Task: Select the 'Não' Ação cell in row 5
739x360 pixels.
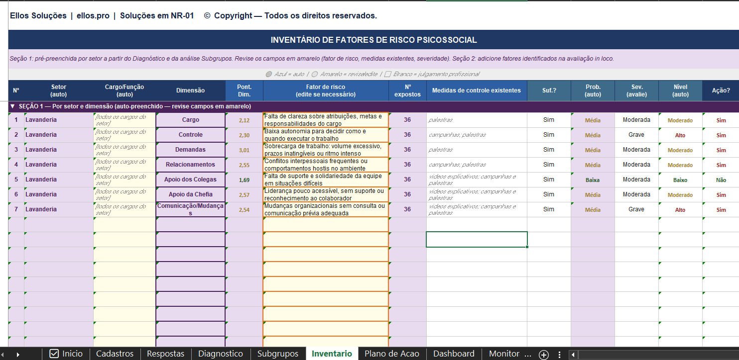Action: (721, 180)
